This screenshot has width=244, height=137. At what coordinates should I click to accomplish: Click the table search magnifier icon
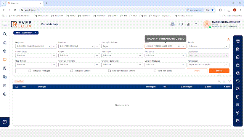tap(219, 81)
